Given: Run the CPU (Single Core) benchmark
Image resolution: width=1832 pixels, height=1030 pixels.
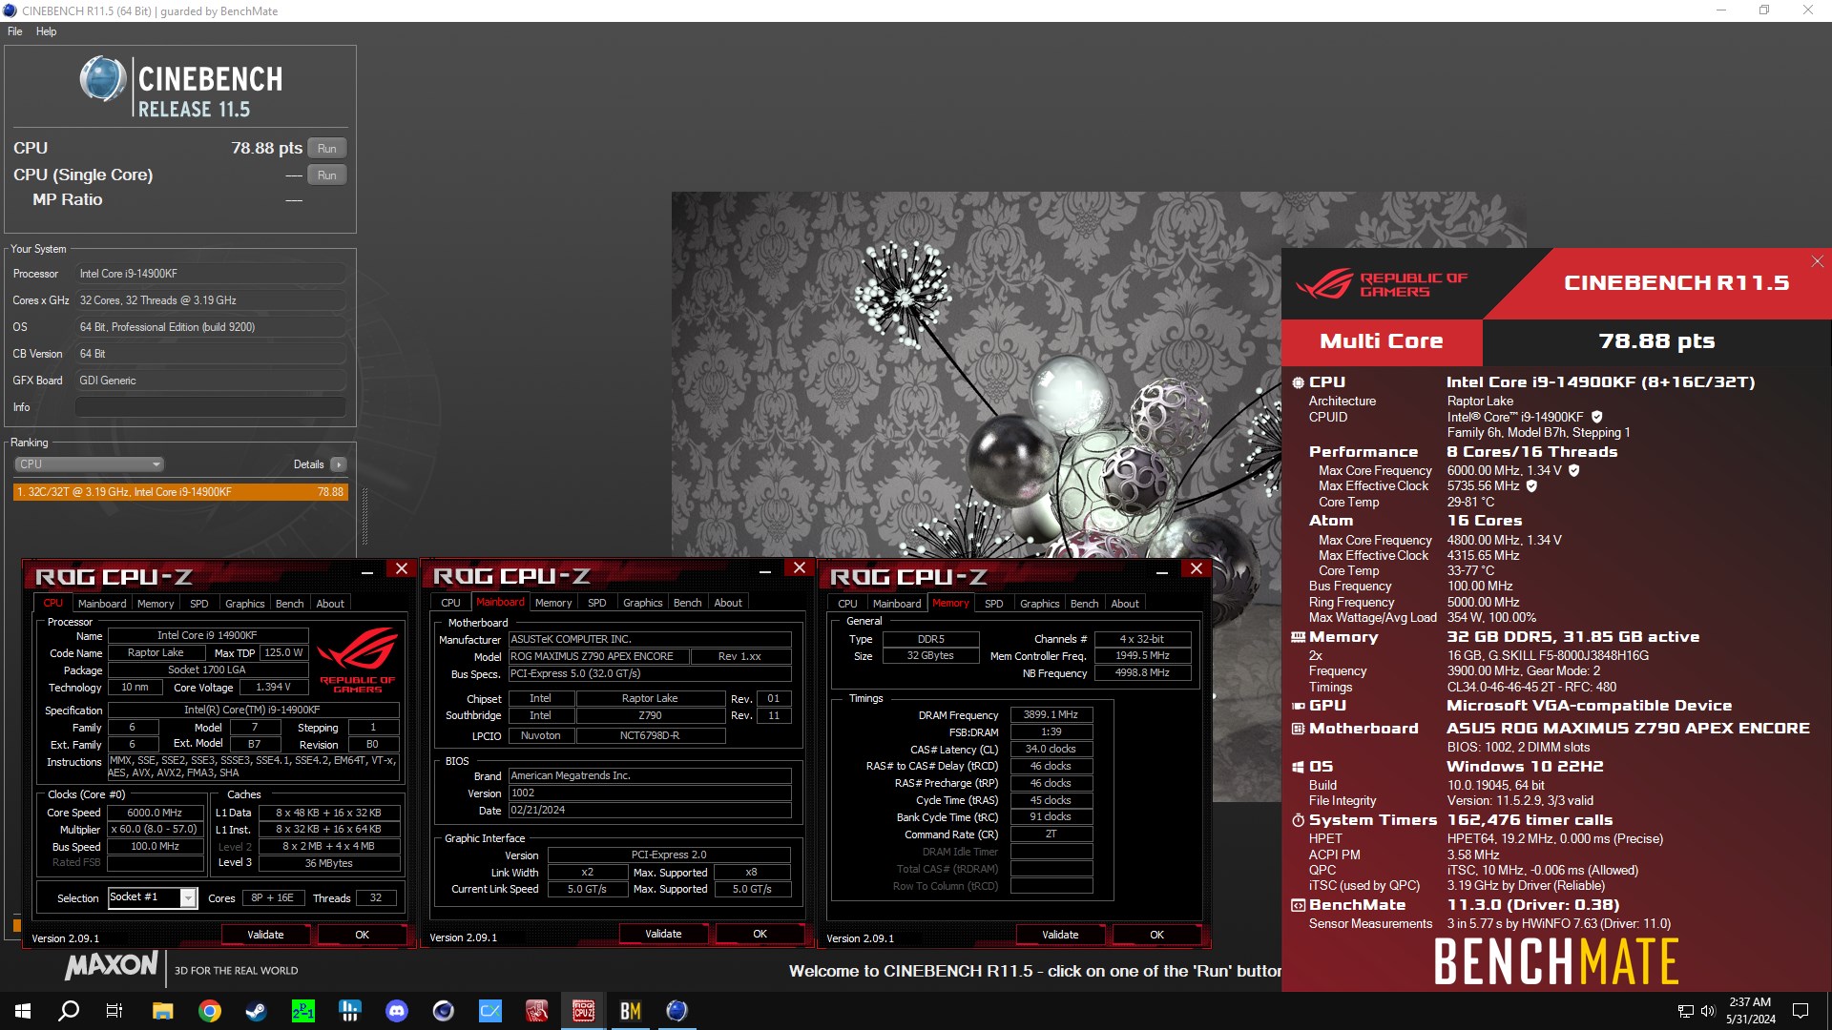Looking at the screenshot, I should coord(327,175).
